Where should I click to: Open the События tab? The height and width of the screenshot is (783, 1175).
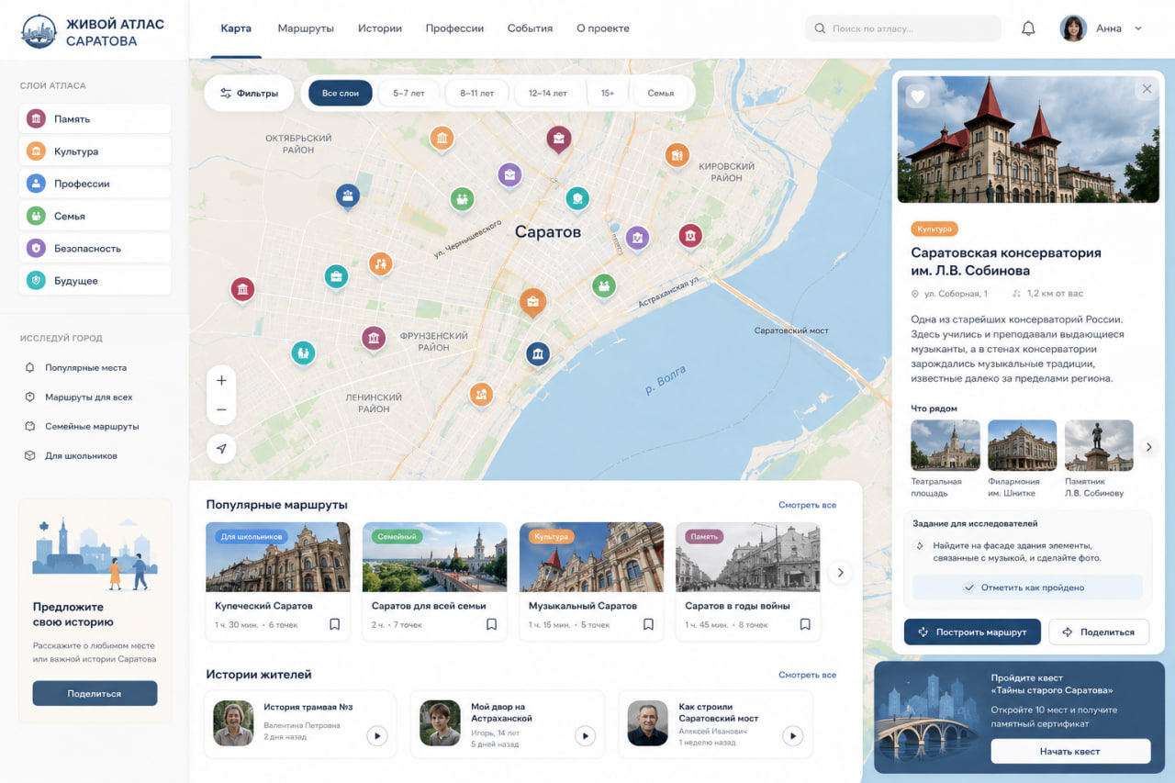(x=530, y=28)
